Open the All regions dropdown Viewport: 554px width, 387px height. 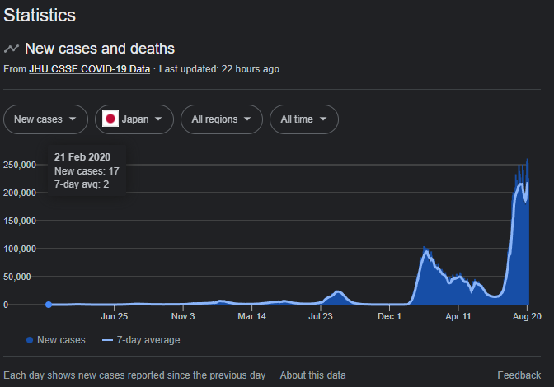point(222,119)
